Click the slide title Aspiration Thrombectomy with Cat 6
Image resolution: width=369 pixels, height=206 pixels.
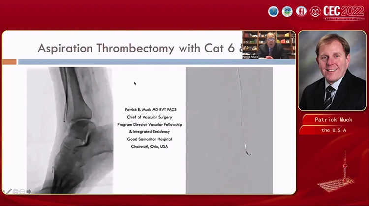coord(140,48)
